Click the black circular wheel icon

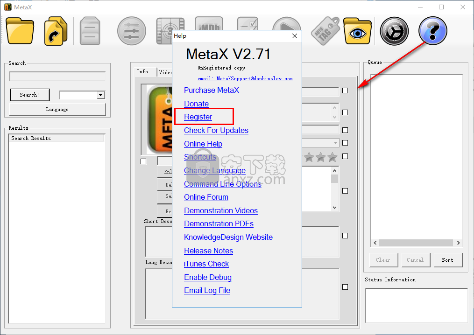pyautogui.click(x=394, y=31)
